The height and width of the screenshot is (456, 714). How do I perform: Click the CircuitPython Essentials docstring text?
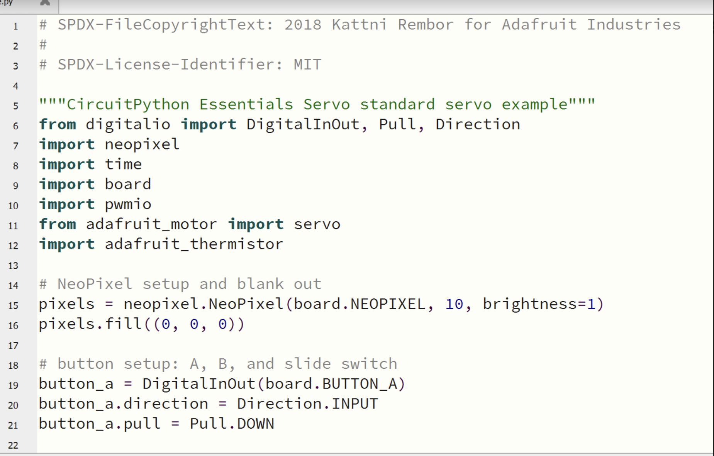click(x=317, y=104)
